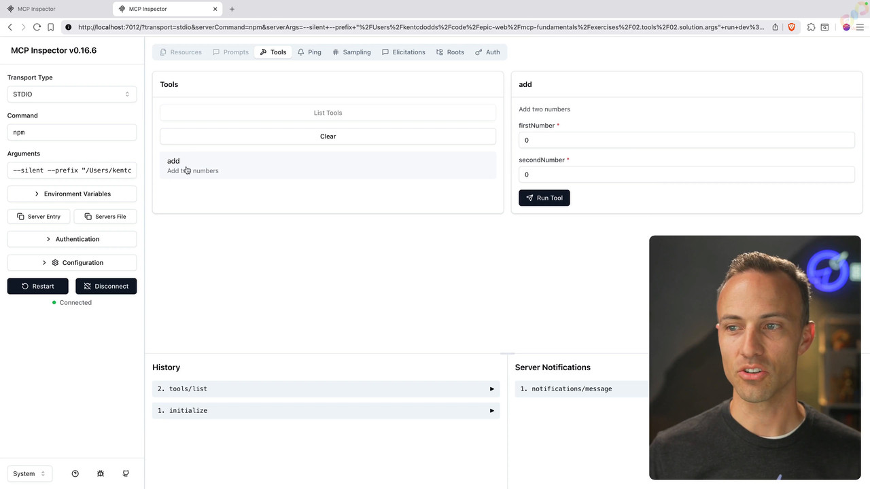Click MCP Inspector v0.16.6 title
Screen dimensions: 870x489
(54, 51)
